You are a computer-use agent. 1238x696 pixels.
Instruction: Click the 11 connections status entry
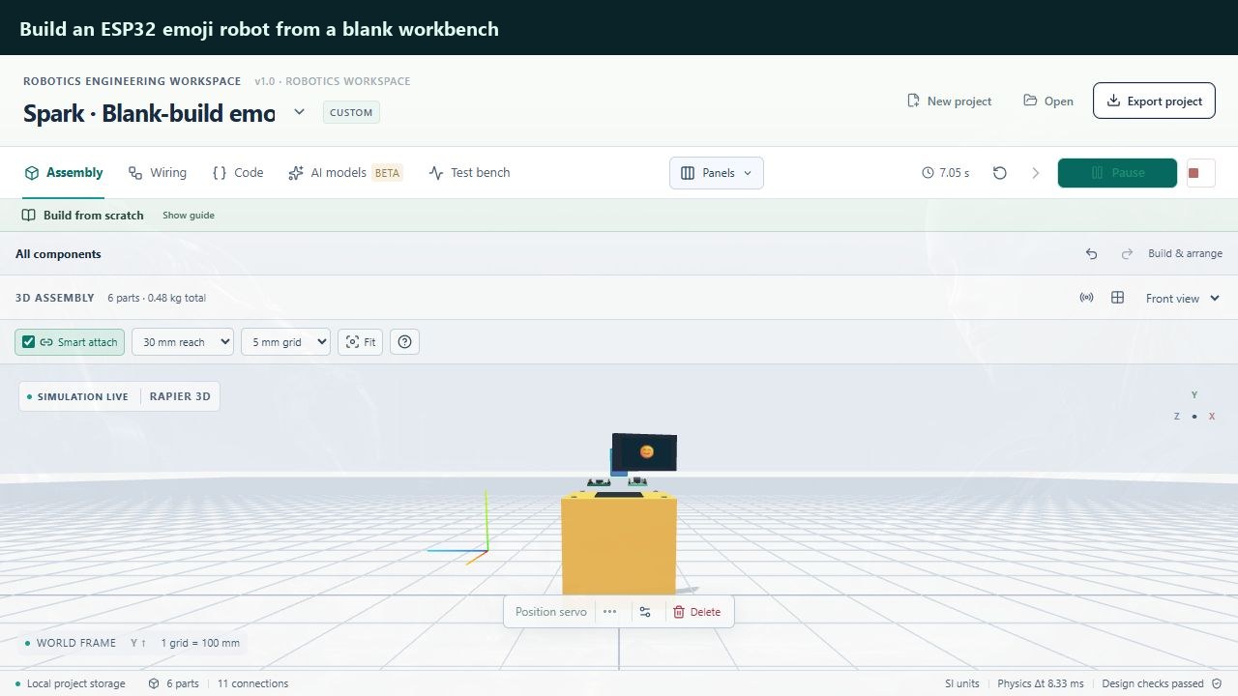[x=253, y=683]
